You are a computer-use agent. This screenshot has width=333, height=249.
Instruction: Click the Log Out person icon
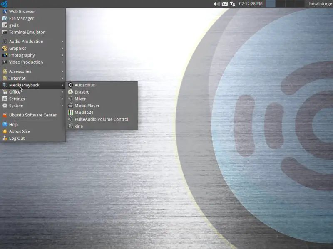click(x=5, y=138)
